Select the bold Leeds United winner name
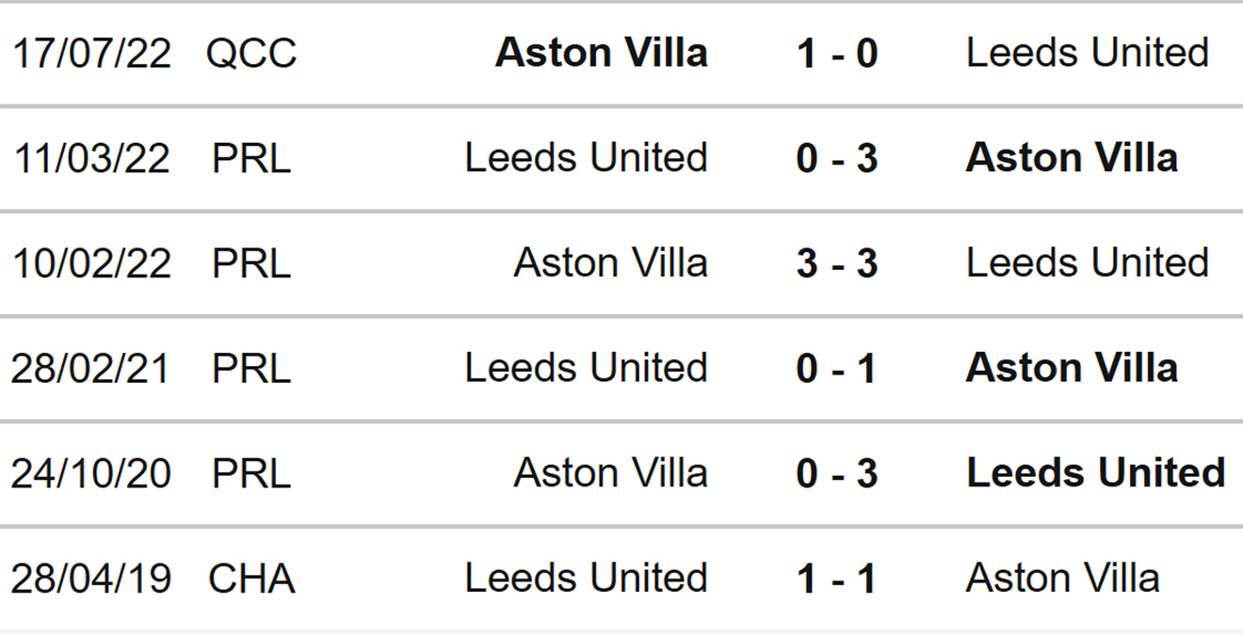This screenshot has width=1243, height=636. click(1096, 473)
